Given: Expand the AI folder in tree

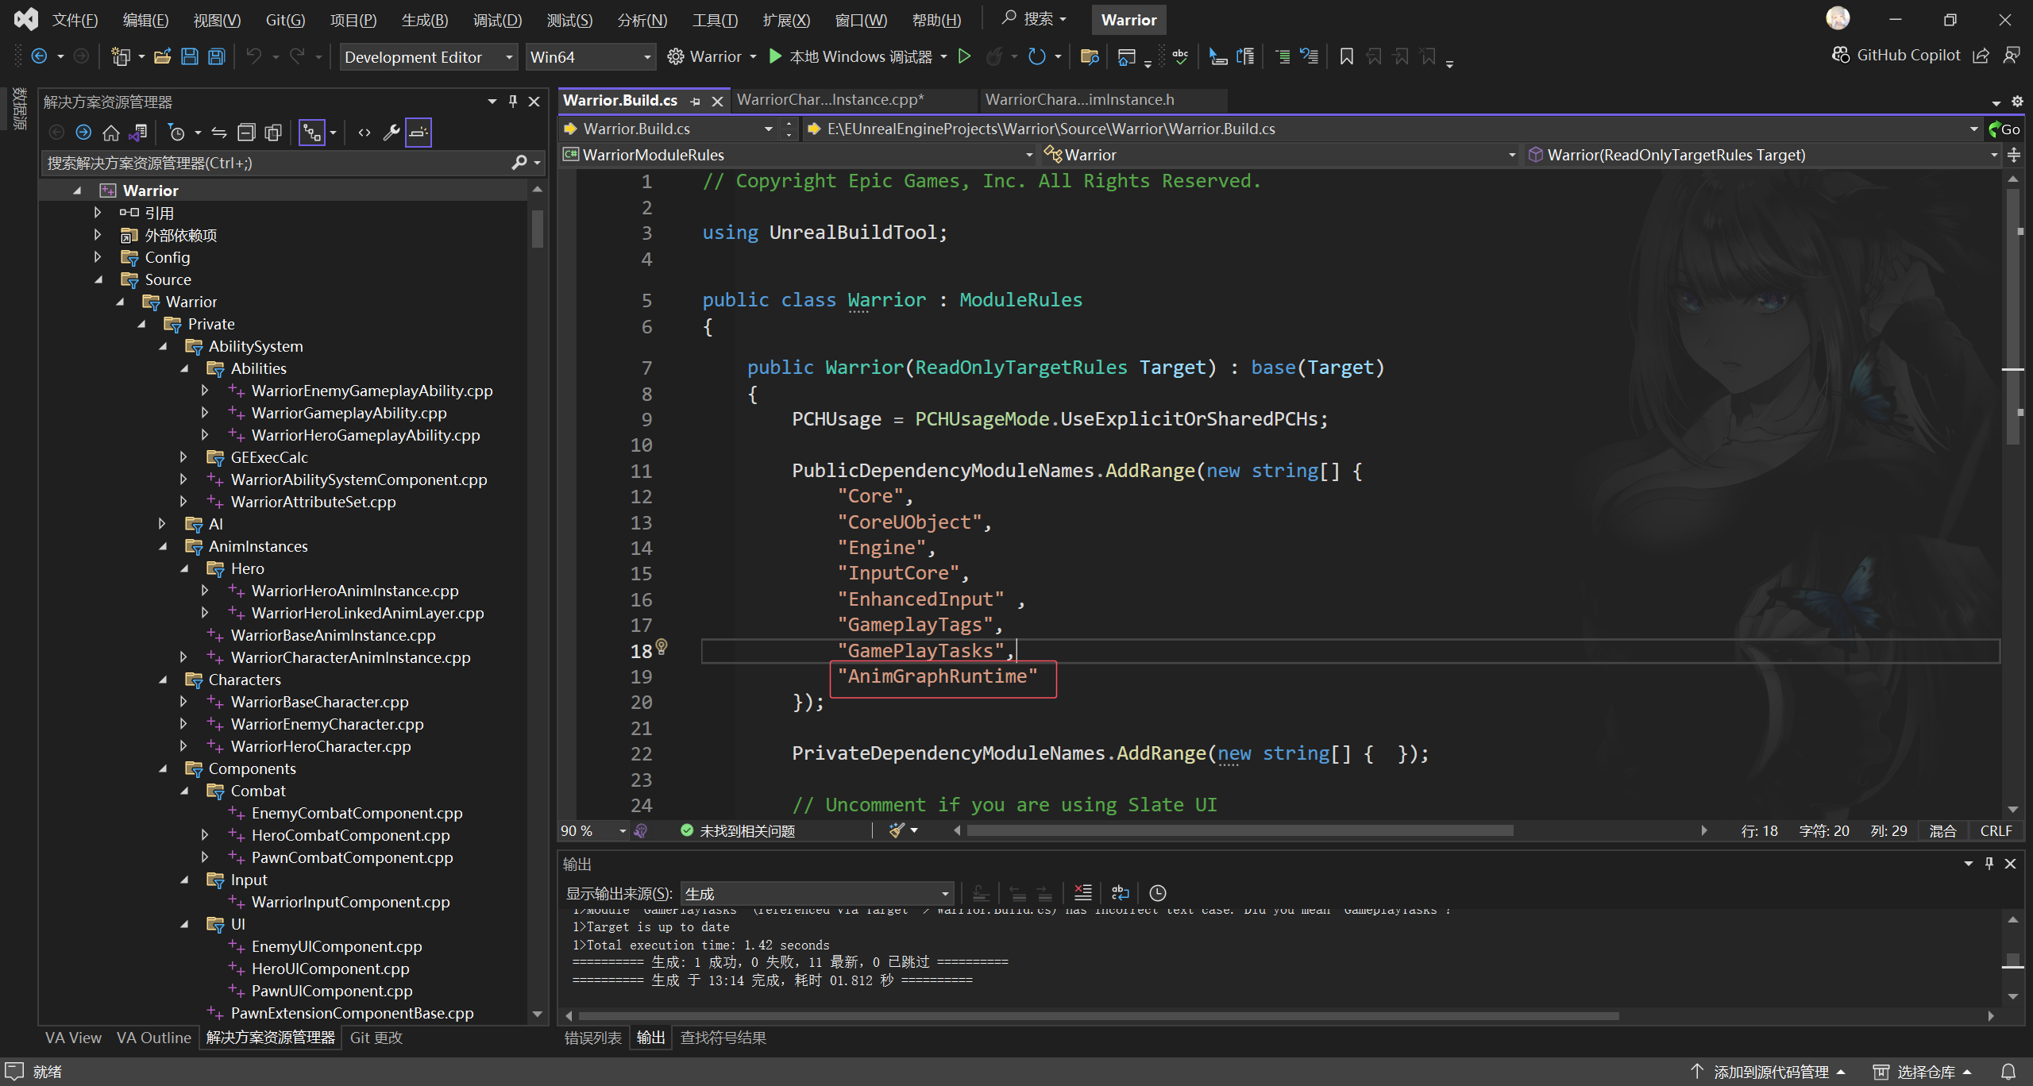Looking at the screenshot, I should tap(162, 524).
